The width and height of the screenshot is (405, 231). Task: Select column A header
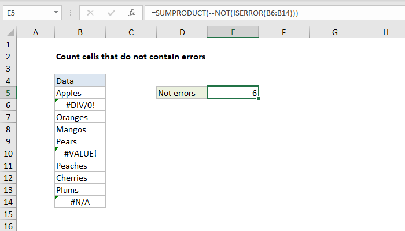coord(36,32)
